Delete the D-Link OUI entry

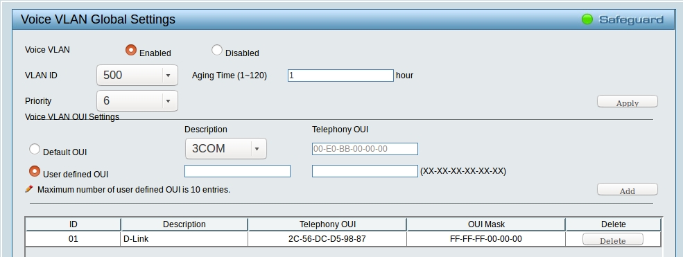613,240
